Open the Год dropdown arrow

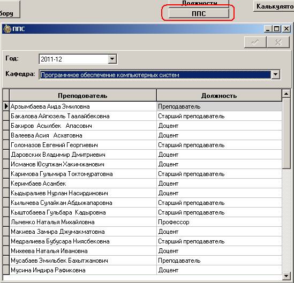point(112,59)
